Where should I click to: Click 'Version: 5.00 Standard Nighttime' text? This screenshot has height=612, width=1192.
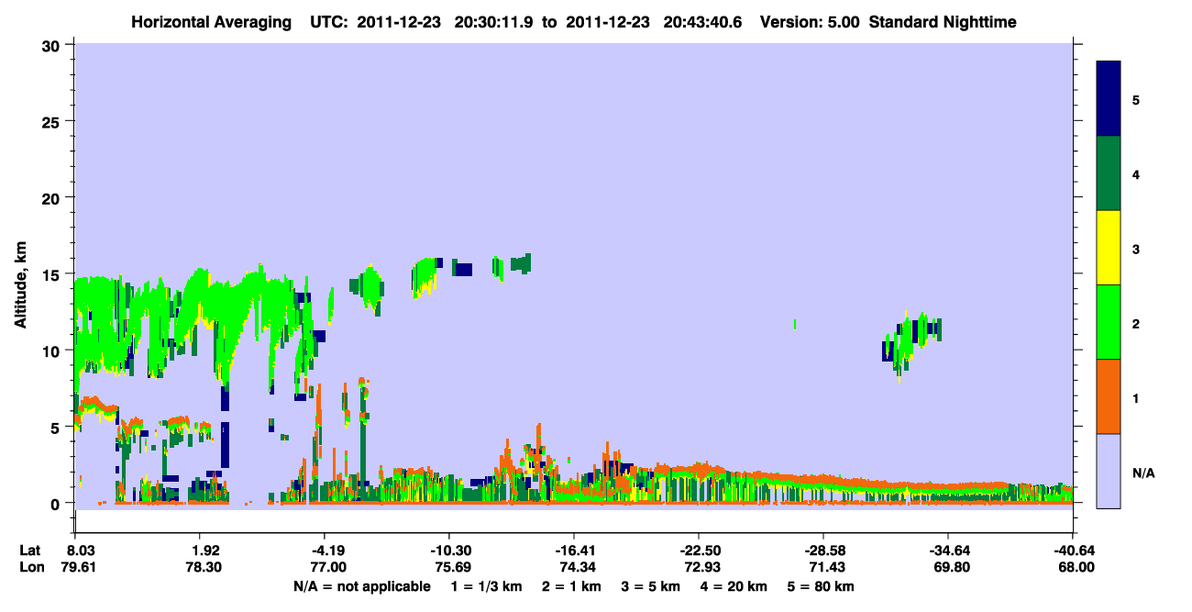[888, 22]
